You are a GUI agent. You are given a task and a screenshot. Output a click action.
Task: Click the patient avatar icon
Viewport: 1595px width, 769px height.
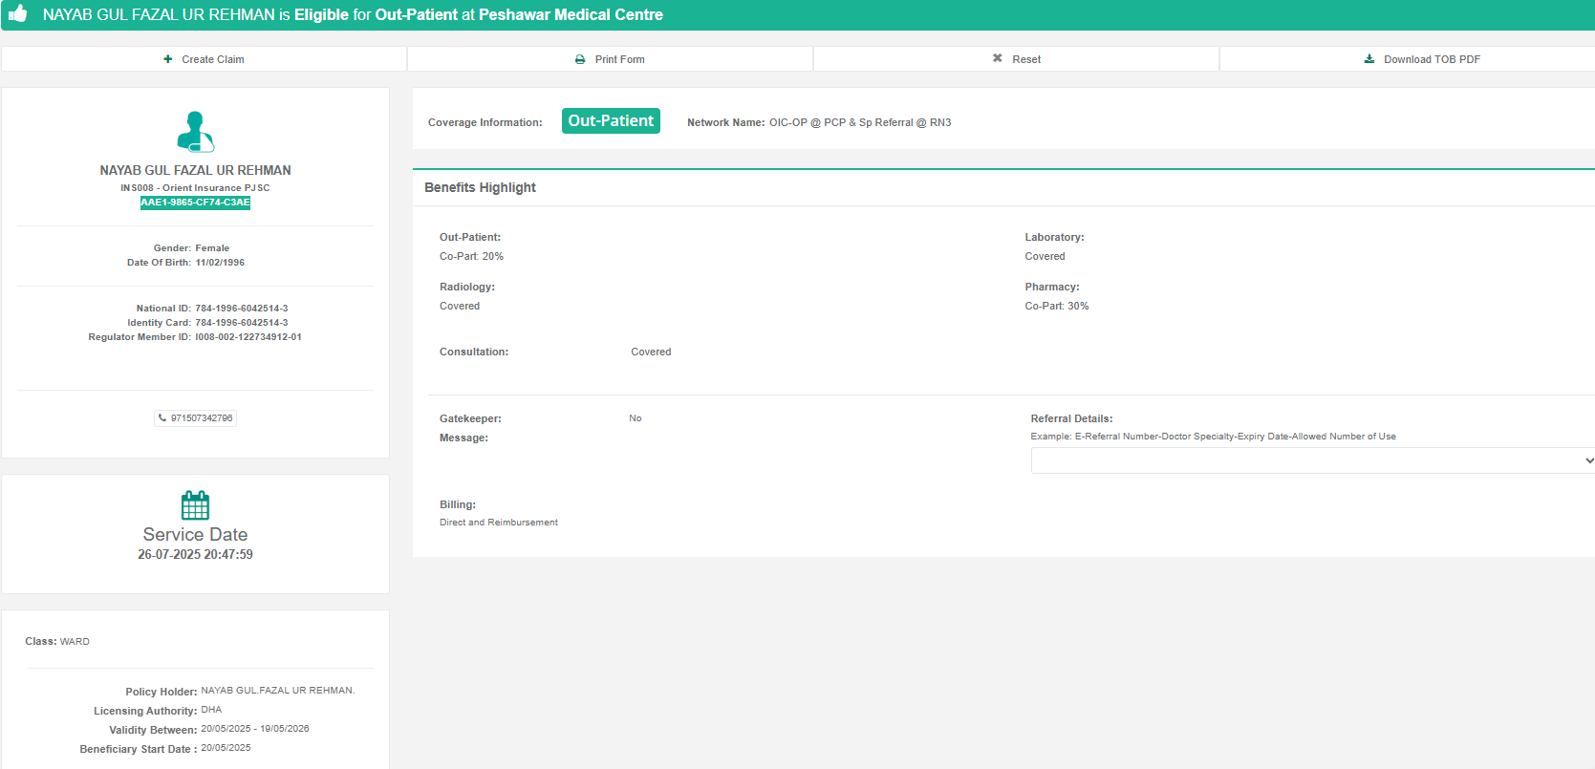click(x=196, y=132)
